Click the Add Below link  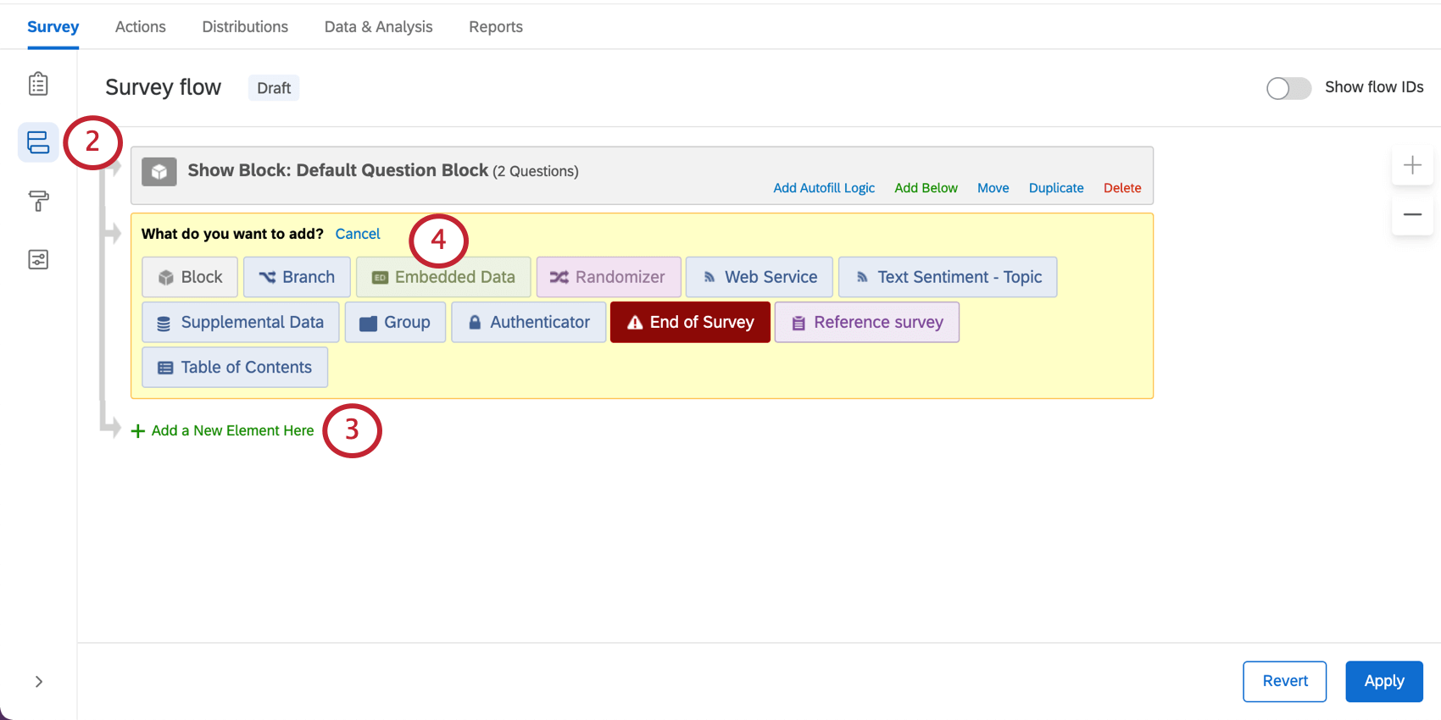(x=926, y=188)
